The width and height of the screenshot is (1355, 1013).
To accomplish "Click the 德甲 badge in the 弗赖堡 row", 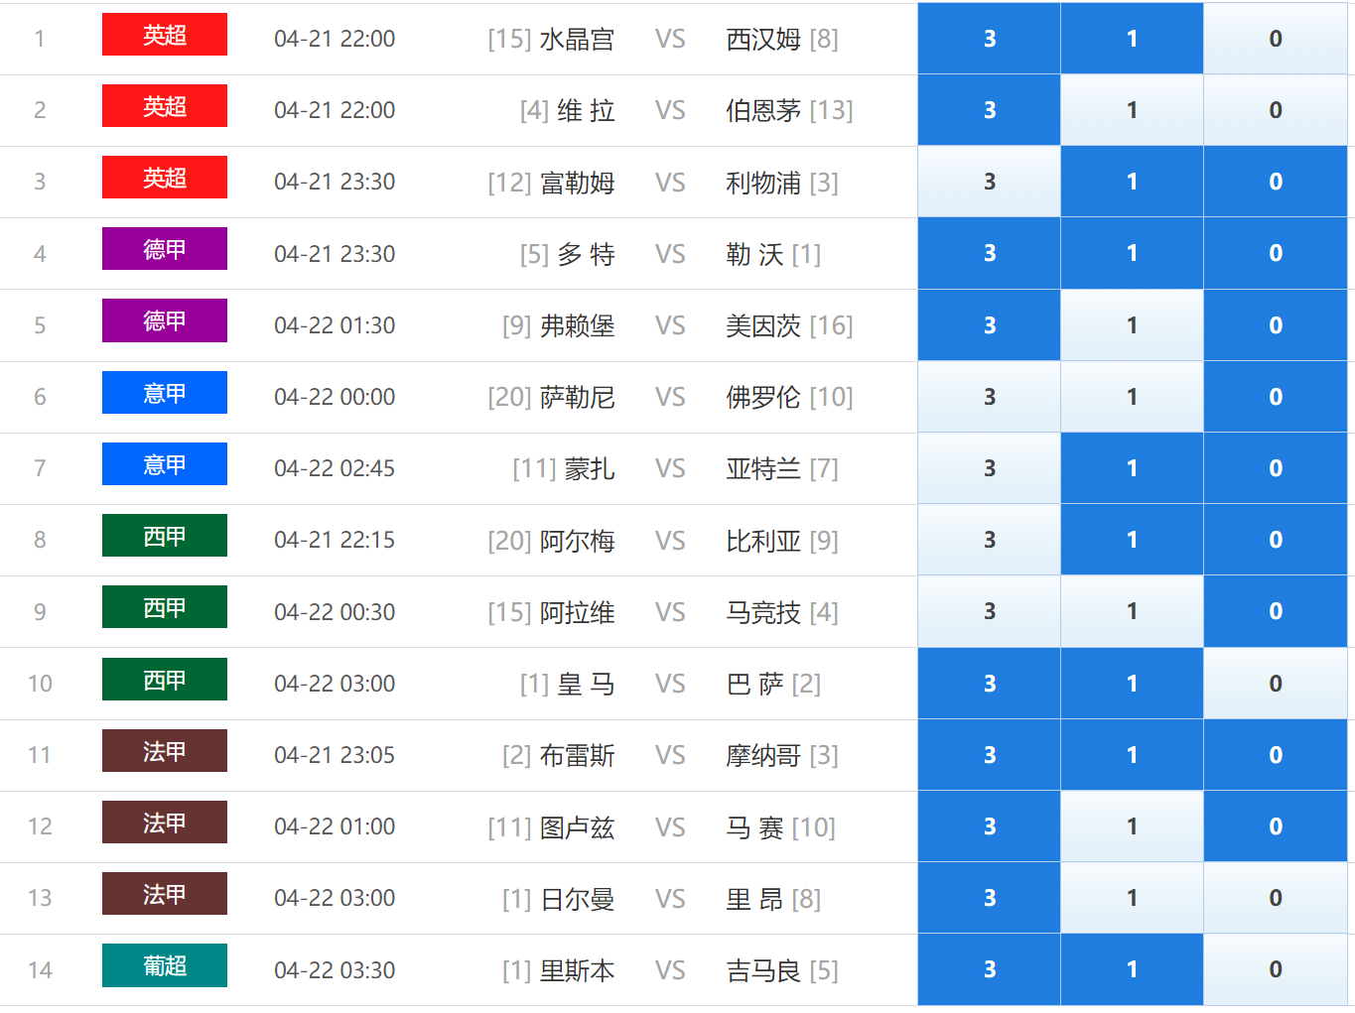I will 165,320.
